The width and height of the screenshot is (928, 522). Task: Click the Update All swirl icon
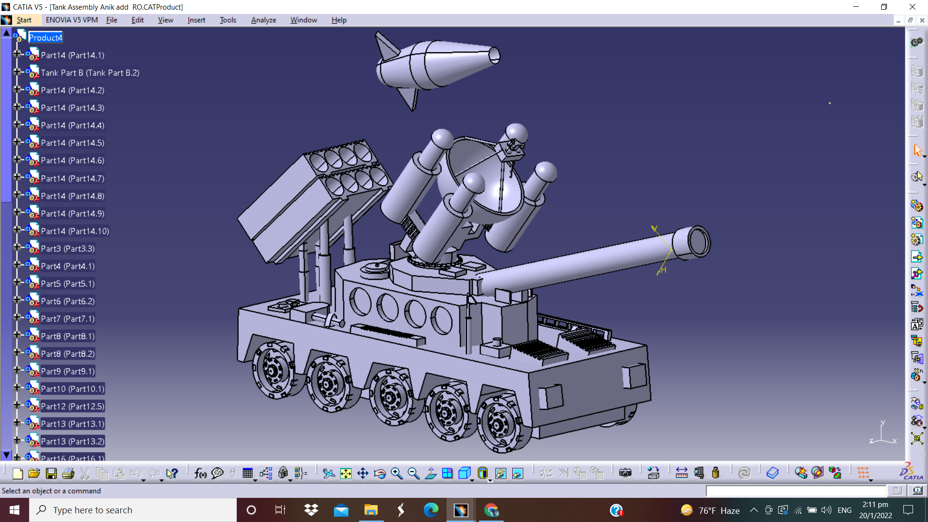pos(744,473)
